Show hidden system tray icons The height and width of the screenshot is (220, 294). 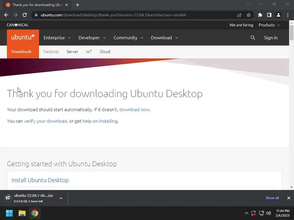pos(247,213)
